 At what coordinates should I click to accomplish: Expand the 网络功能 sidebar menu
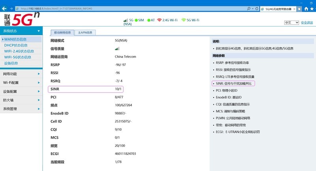(x=21, y=74)
